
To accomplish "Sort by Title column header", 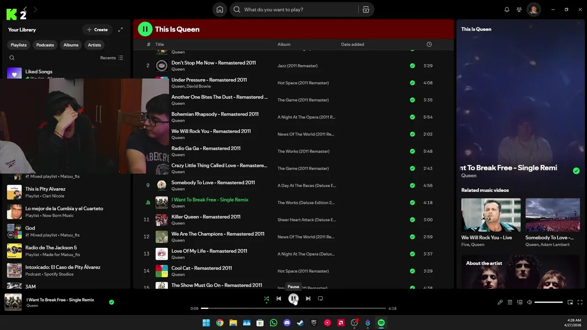I will point(160,44).
